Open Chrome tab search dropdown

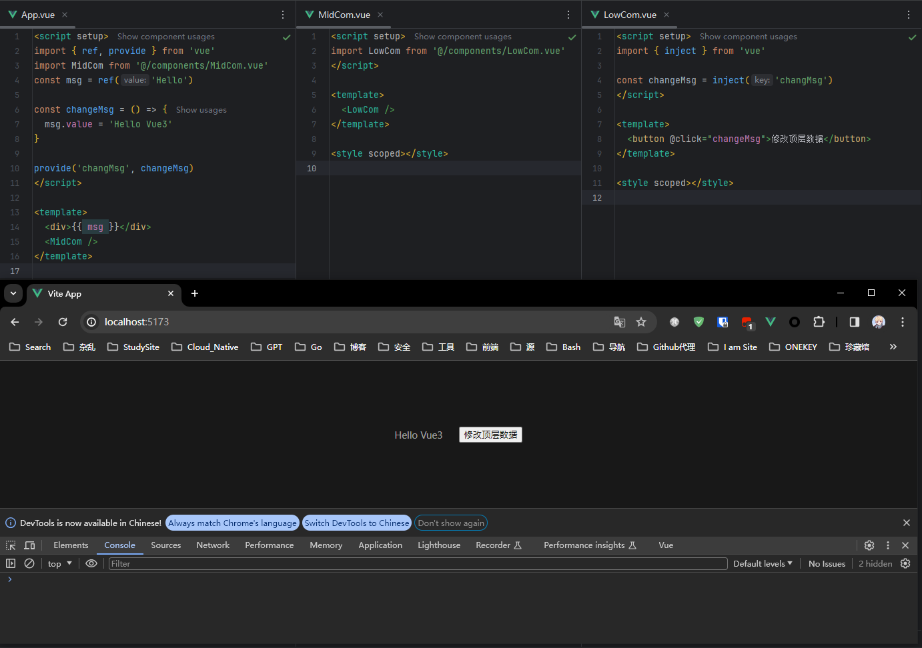(x=13, y=293)
